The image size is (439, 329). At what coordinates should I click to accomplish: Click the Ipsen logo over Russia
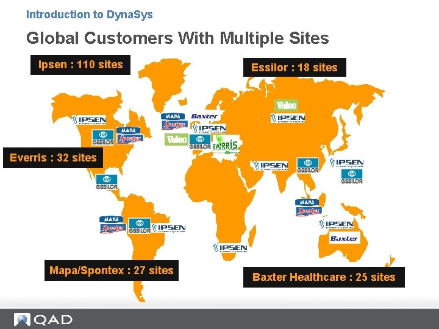[x=288, y=118]
